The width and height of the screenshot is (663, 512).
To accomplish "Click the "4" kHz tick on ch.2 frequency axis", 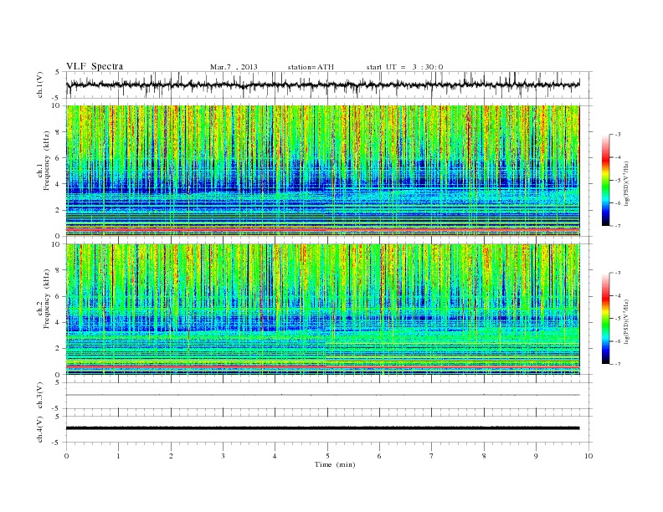I will [x=58, y=322].
